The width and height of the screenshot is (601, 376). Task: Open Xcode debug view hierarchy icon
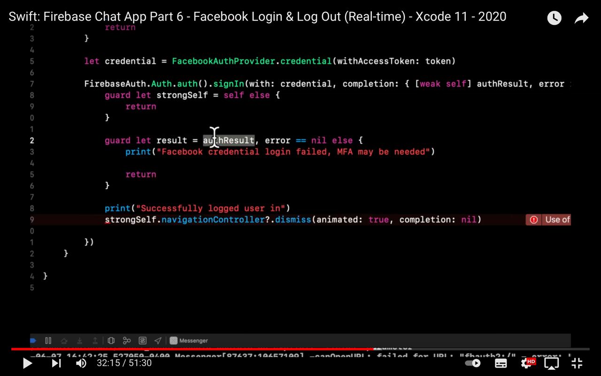click(x=111, y=341)
